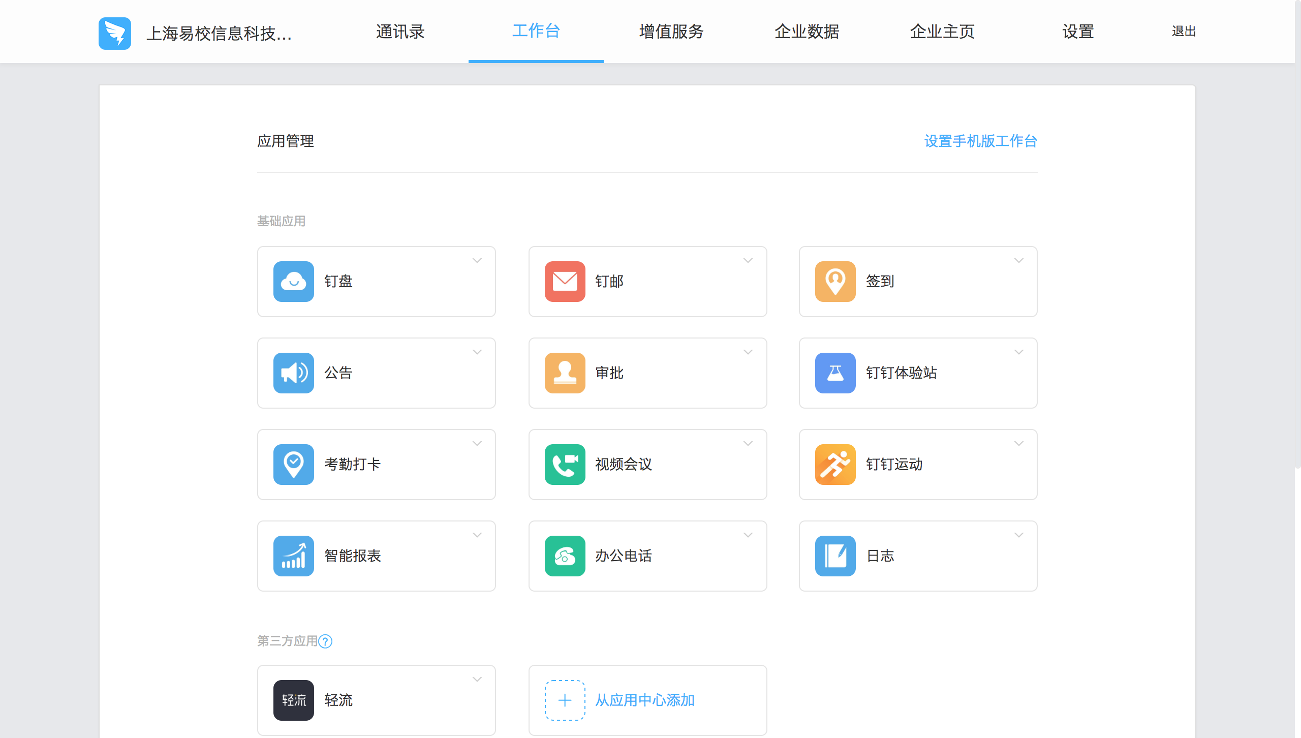Expand the 轻流 card dropdown chevron
Image resolution: width=1301 pixels, height=738 pixels.
(x=477, y=680)
